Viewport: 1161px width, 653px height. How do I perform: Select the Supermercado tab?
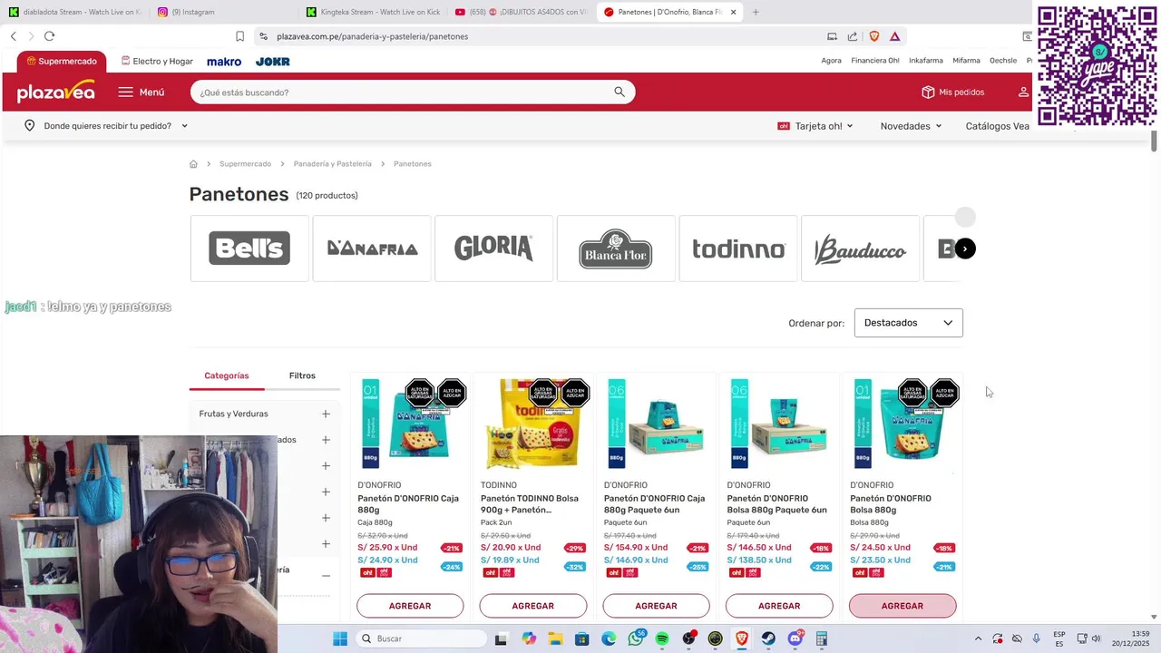pyautogui.click(x=62, y=62)
